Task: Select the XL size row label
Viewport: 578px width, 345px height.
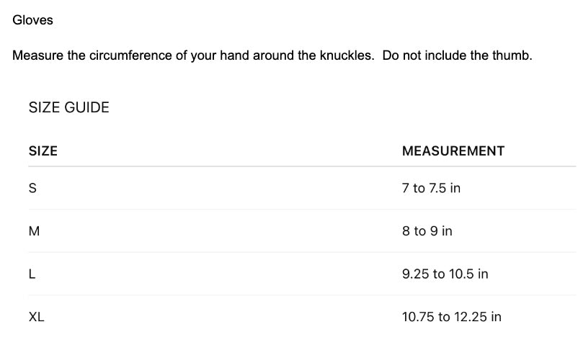Action: click(36, 317)
